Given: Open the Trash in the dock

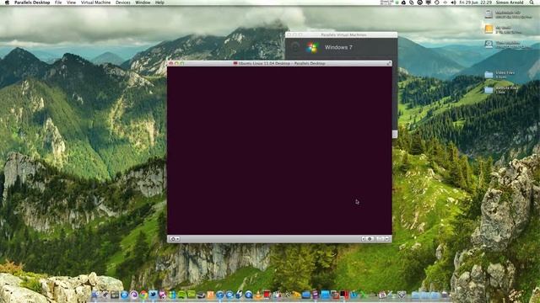Looking at the screenshot, I should (x=445, y=295).
